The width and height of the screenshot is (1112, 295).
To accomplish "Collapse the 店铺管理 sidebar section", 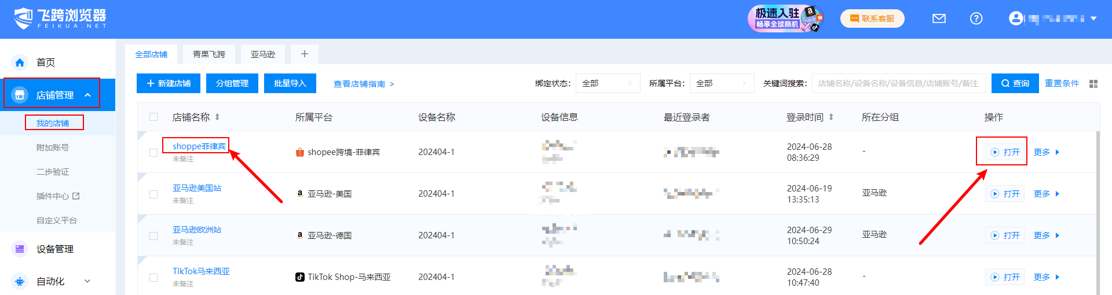I will (x=87, y=95).
